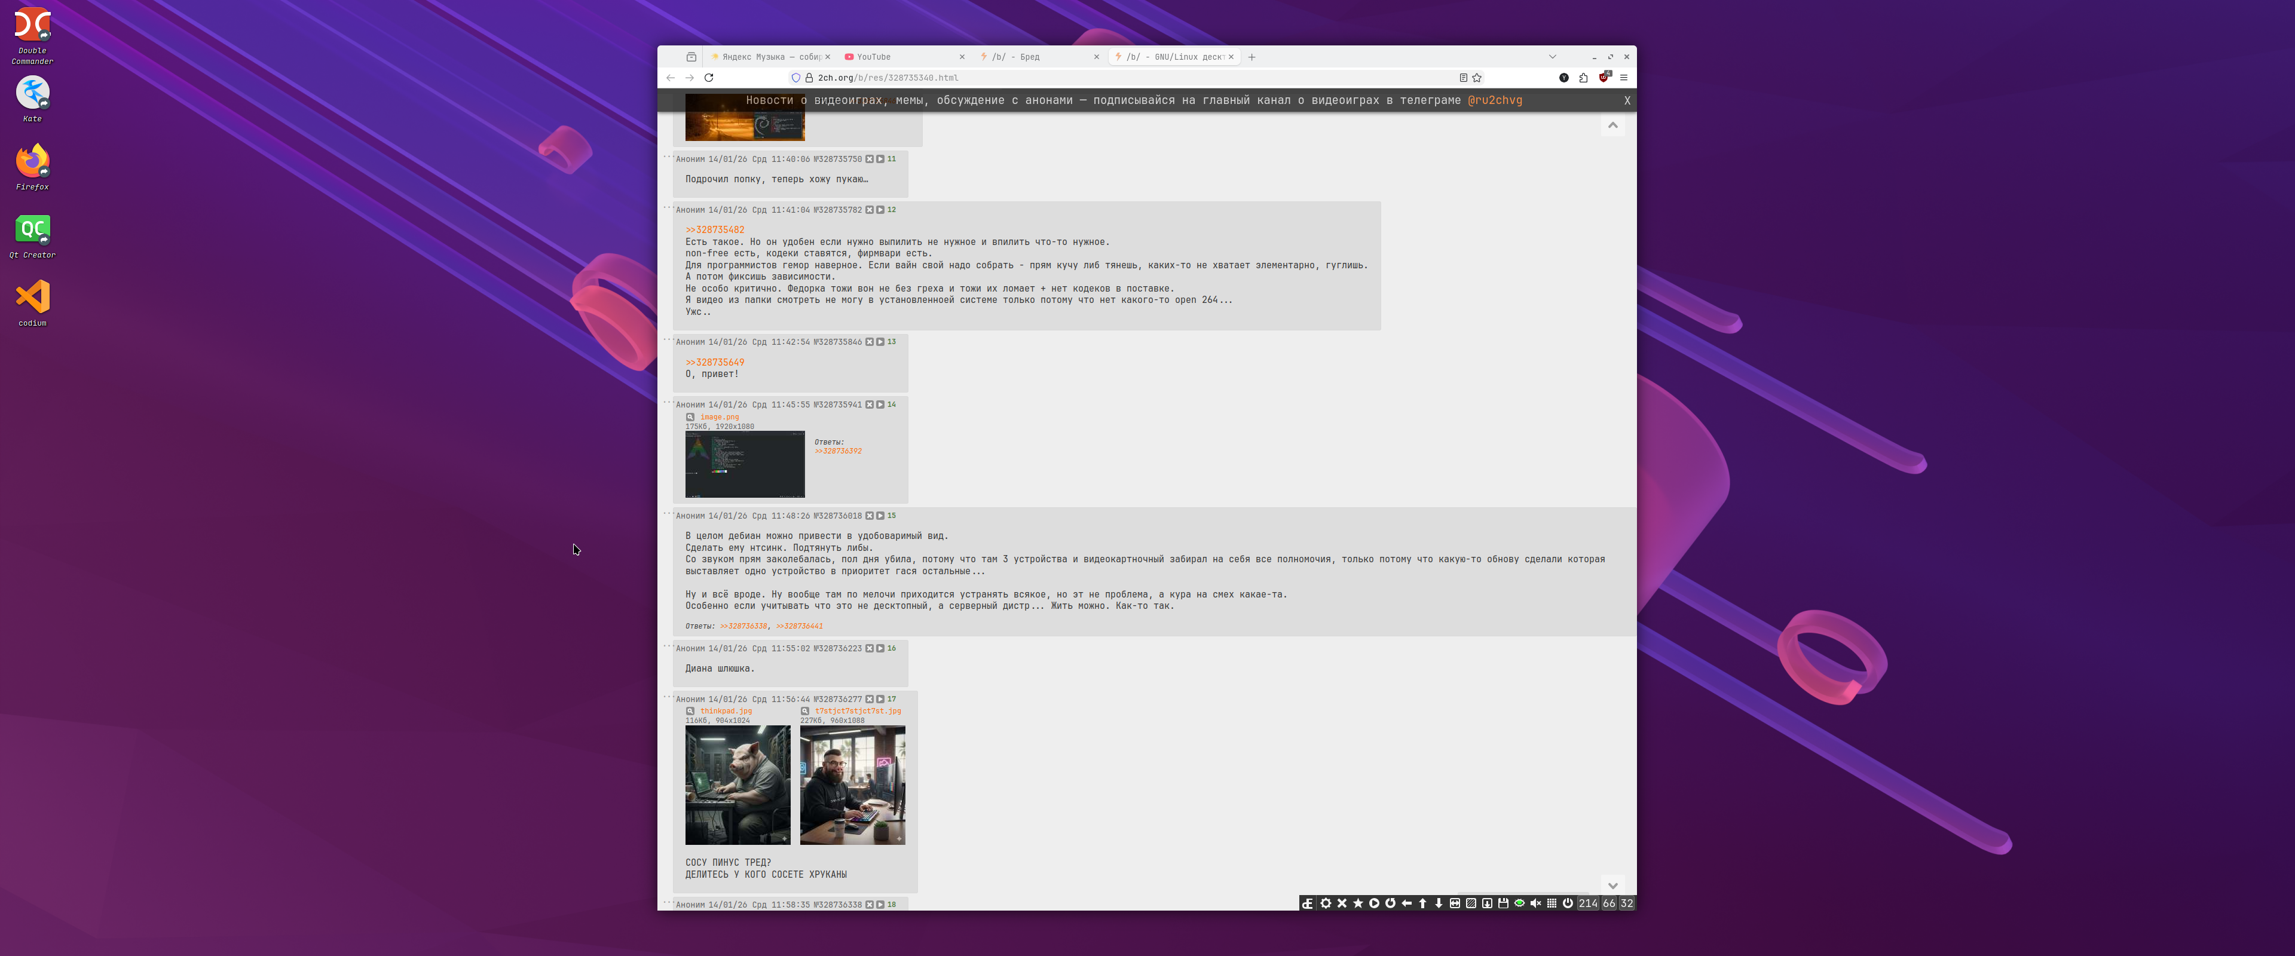Toggle the green eye icon in bottom panel

point(1520,903)
